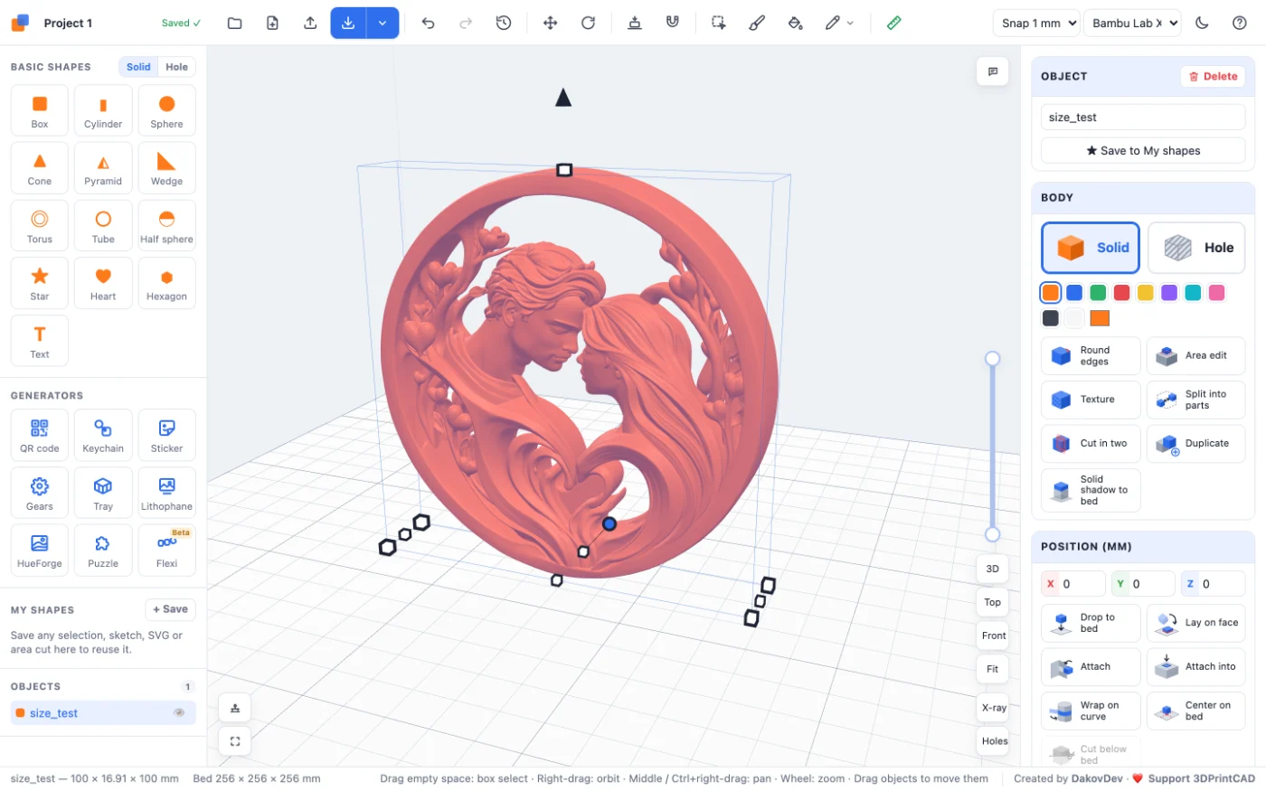Set basic shapes mode to Solid

coord(138,67)
